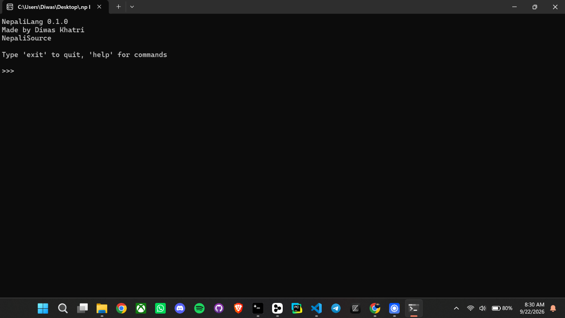The height and width of the screenshot is (318, 565).
Task: Click the 'NepaliSource' text line
Action: 27,38
